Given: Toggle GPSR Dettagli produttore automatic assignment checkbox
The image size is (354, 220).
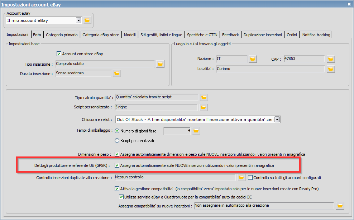Looking at the screenshot, I should coord(117,165).
